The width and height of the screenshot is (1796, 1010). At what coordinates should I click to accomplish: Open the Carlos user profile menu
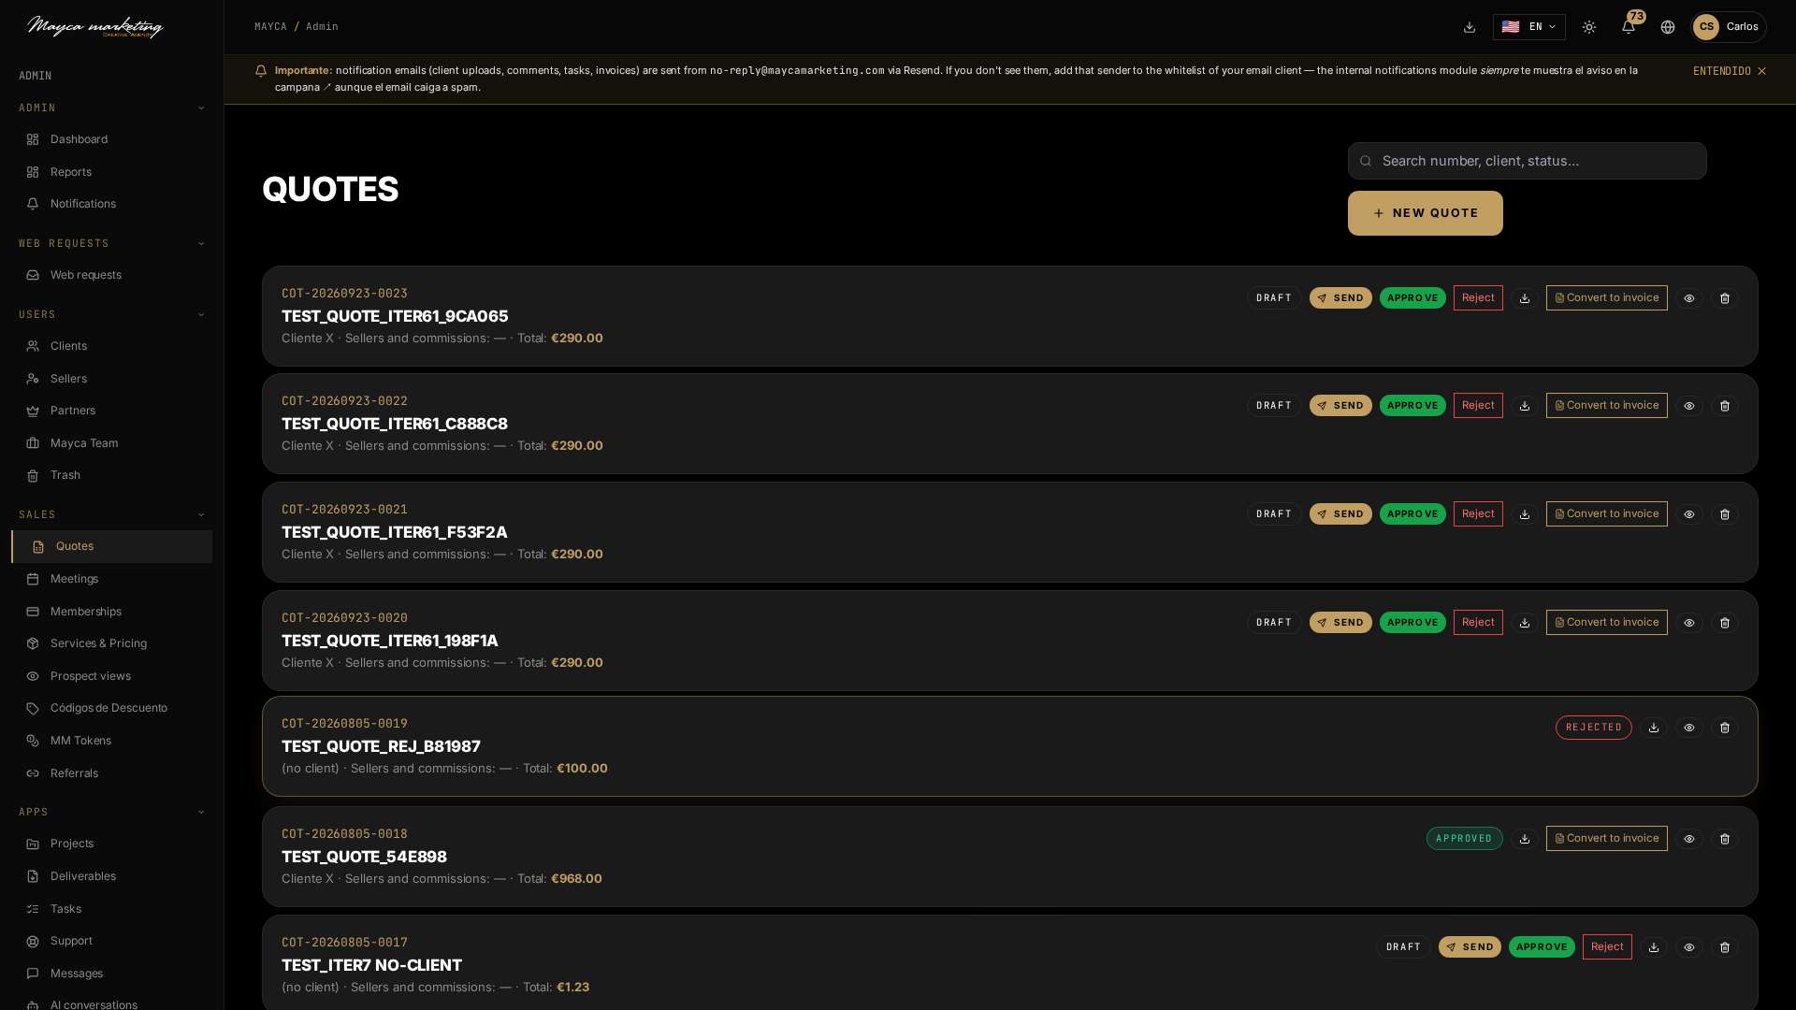click(x=1729, y=27)
